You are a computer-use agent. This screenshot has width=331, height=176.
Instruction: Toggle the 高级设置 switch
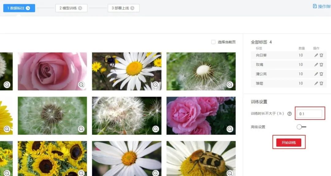302,127
